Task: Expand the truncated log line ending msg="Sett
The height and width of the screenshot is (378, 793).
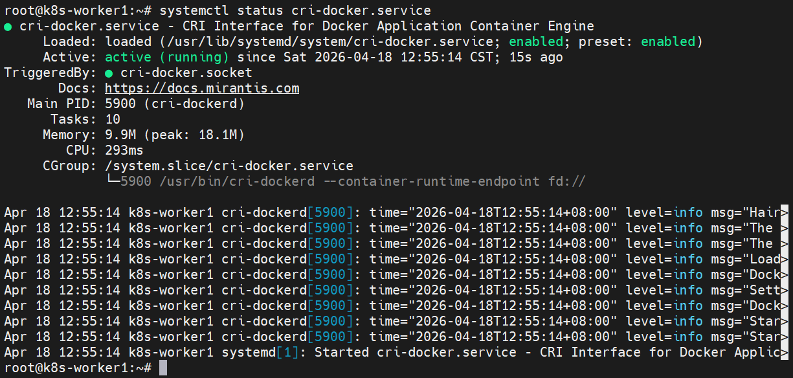Action: [x=785, y=291]
